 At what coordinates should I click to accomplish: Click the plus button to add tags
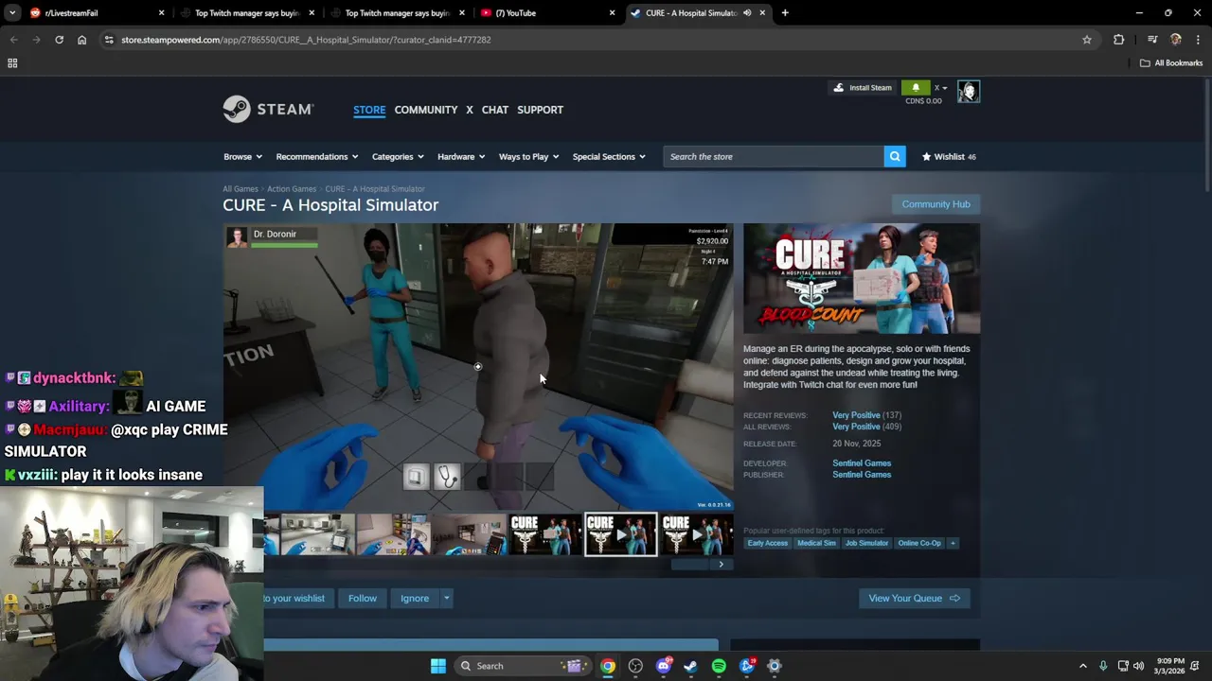(x=953, y=543)
